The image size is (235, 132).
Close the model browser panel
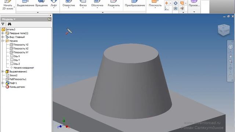coord(50,15)
